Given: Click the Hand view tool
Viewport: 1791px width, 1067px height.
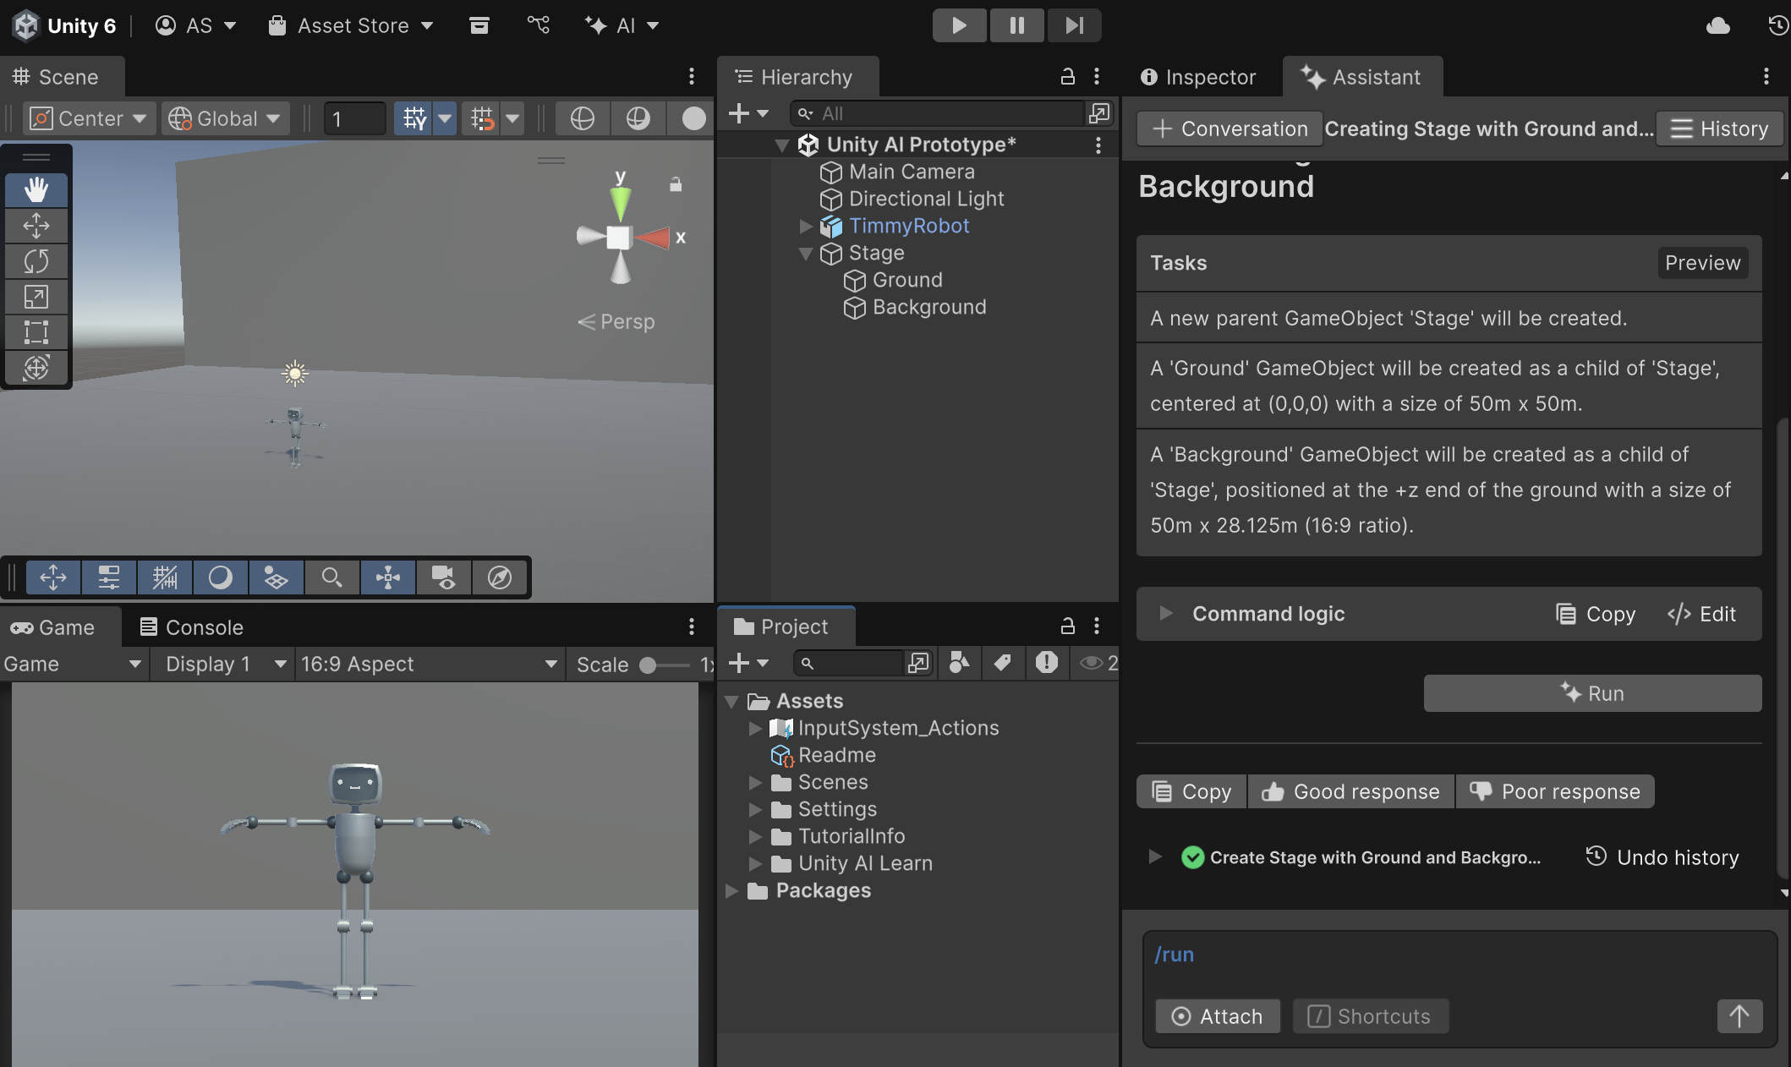Looking at the screenshot, I should coord(36,190).
